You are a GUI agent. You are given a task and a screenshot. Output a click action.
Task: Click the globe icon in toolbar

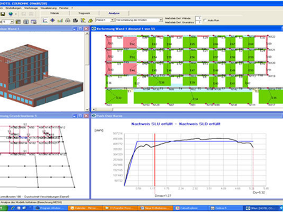11,14
